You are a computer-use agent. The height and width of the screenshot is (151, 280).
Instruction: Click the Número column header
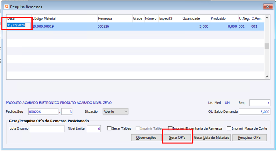pos(151,18)
